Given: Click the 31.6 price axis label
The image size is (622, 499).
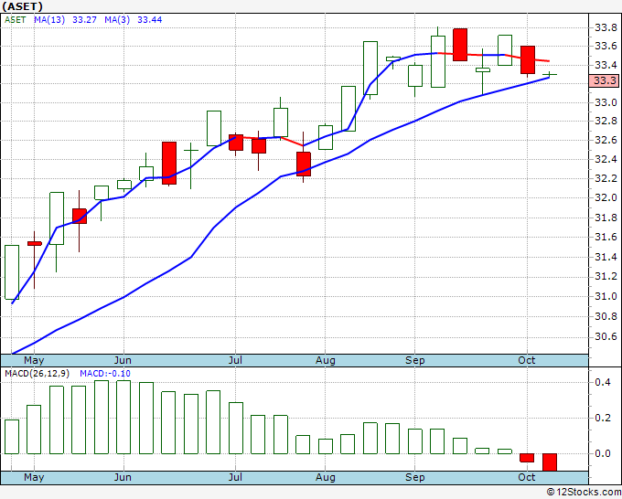Looking at the screenshot, I should tap(606, 237).
